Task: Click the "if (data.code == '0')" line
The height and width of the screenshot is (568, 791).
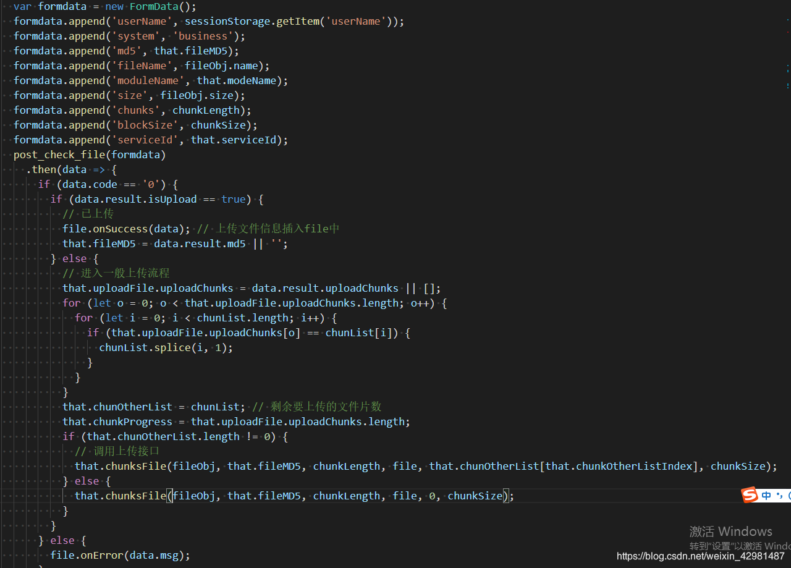Action: pos(108,185)
